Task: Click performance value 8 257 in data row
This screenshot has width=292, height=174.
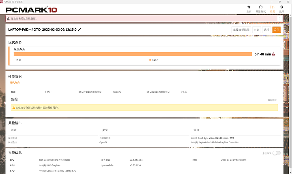Action: (x=48, y=92)
